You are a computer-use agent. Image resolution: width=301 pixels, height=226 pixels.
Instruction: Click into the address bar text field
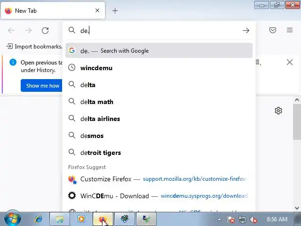159,31
